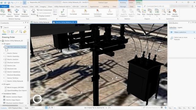Expand the Electric Device layer
The image size is (196, 110).
click(4, 53)
